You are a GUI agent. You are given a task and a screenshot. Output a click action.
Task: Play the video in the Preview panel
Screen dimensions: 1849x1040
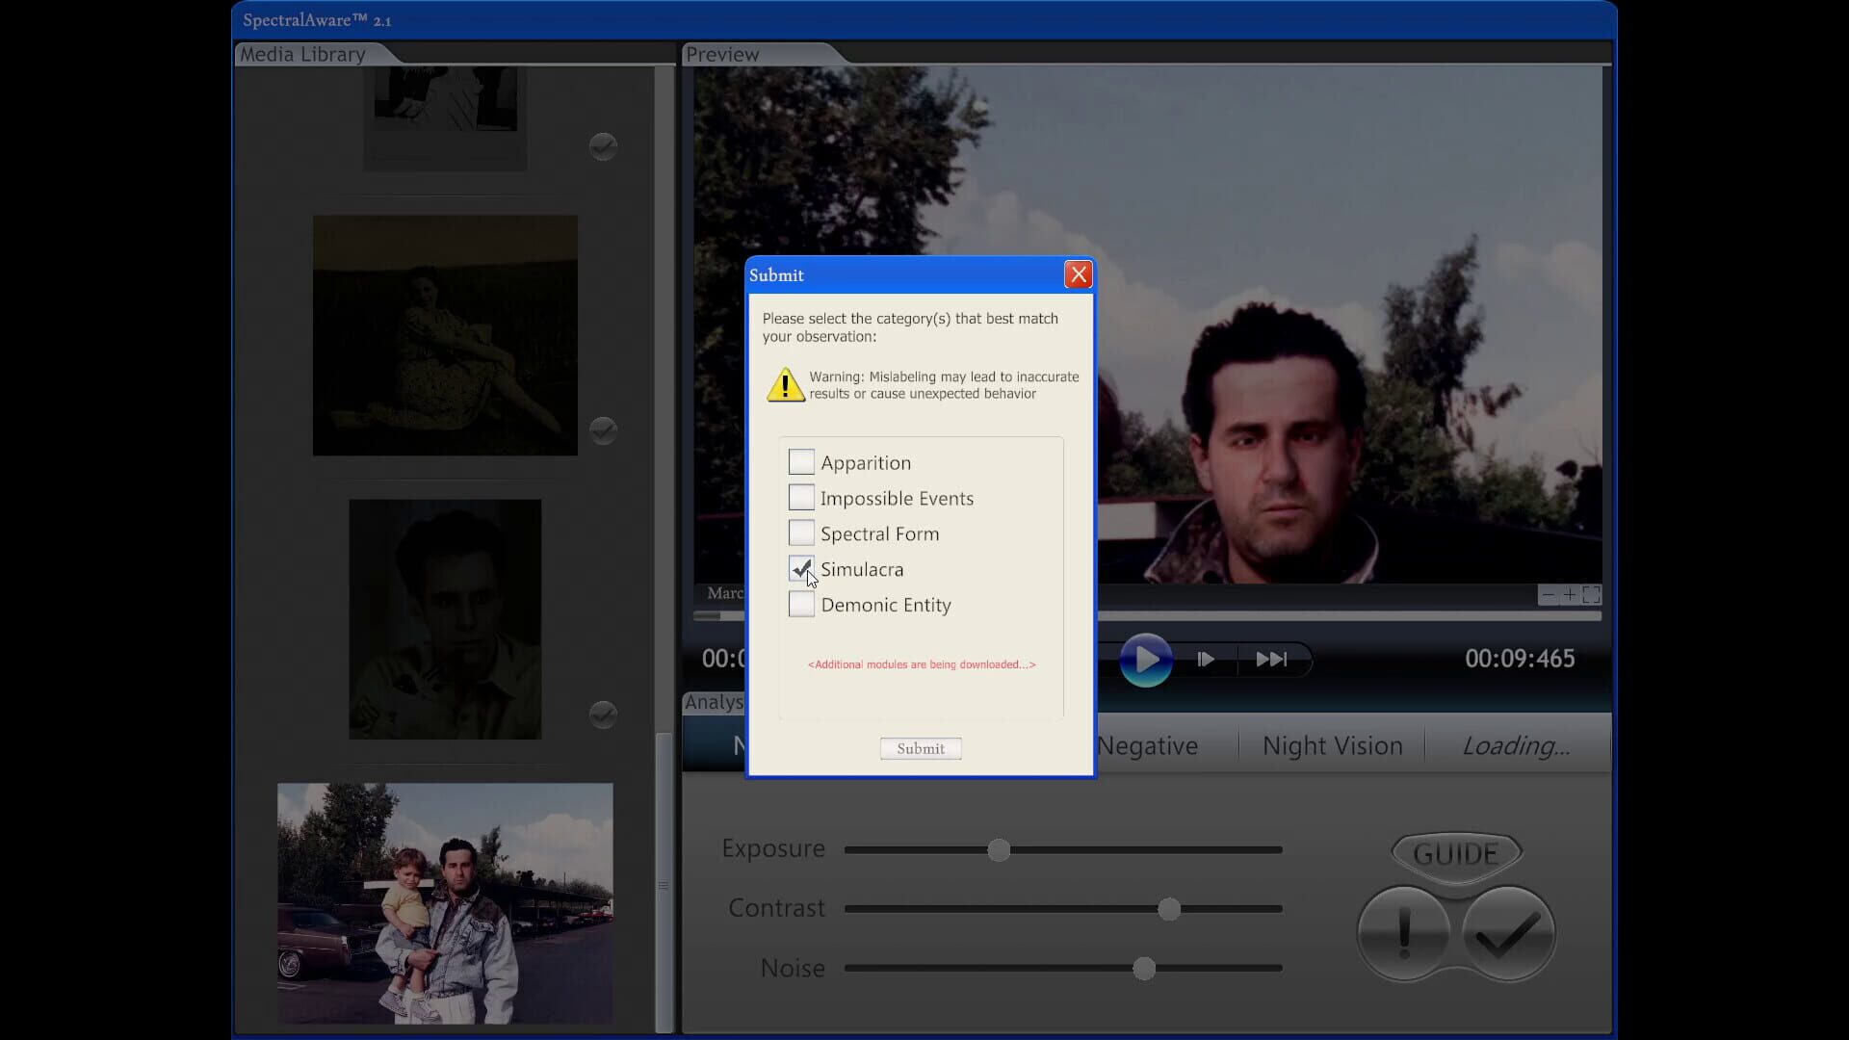[x=1146, y=660]
